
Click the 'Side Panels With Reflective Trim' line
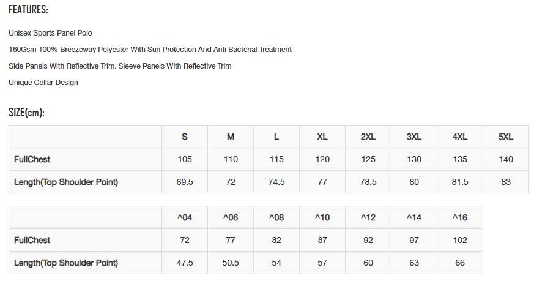(x=120, y=66)
